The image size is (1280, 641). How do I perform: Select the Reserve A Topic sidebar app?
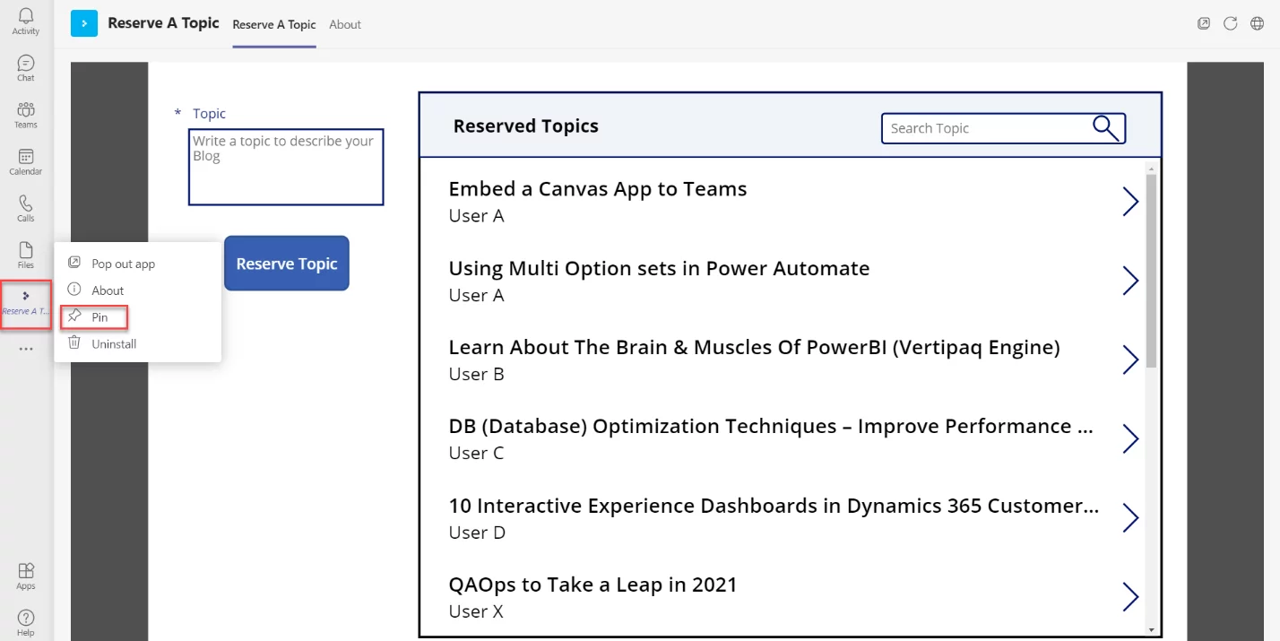pos(26,303)
